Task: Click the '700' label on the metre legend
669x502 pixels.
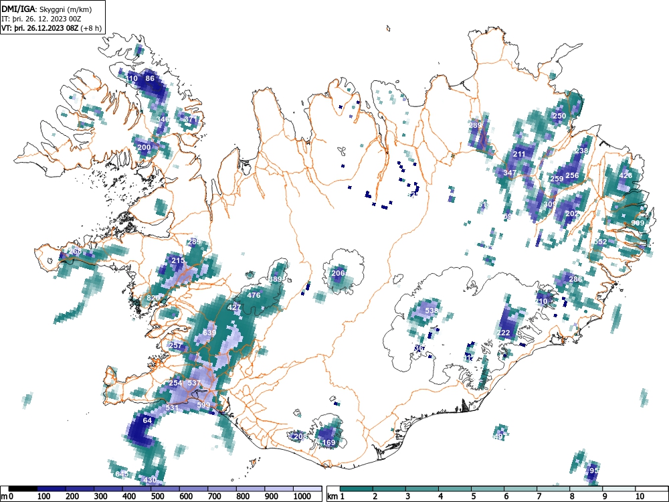Action: click(x=214, y=496)
